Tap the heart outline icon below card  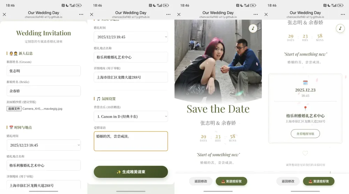pos(305,153)
